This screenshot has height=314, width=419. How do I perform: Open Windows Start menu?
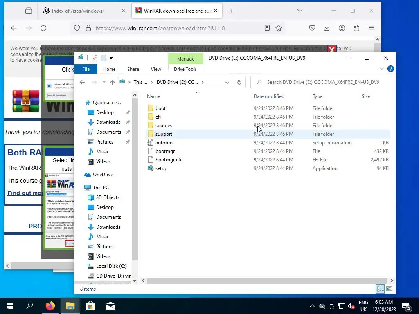[10, 306]
